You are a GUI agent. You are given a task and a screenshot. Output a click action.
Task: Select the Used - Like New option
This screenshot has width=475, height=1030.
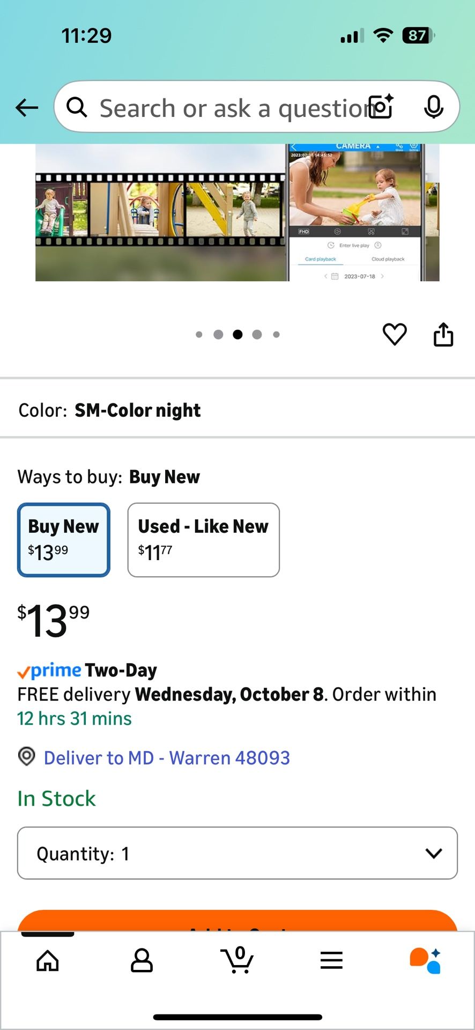(x=203, y=540)
